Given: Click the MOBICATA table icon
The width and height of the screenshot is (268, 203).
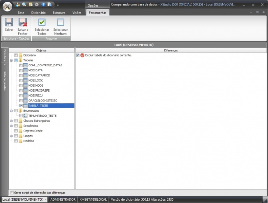Looking at the screenshot, I should [25, 70].
